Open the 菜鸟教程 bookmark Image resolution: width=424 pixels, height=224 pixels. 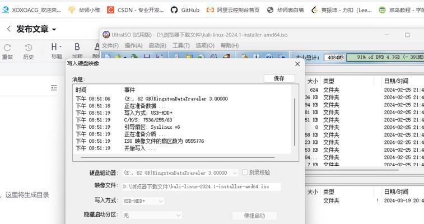(401, 10)
